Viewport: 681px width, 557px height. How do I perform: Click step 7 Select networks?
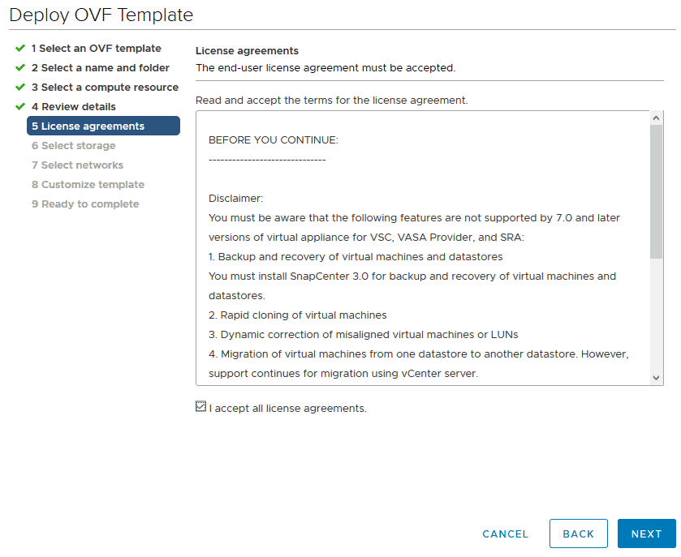77,165
